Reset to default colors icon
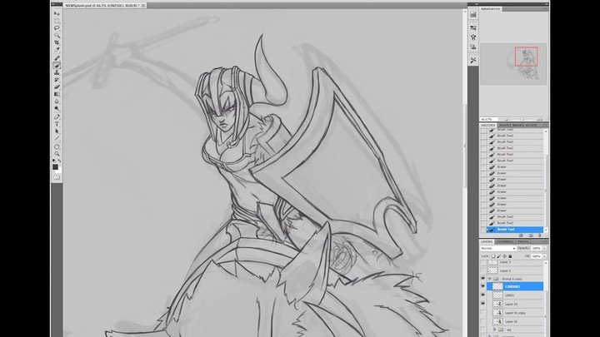This screenshot has width=600, height=337. coord(54,161)
